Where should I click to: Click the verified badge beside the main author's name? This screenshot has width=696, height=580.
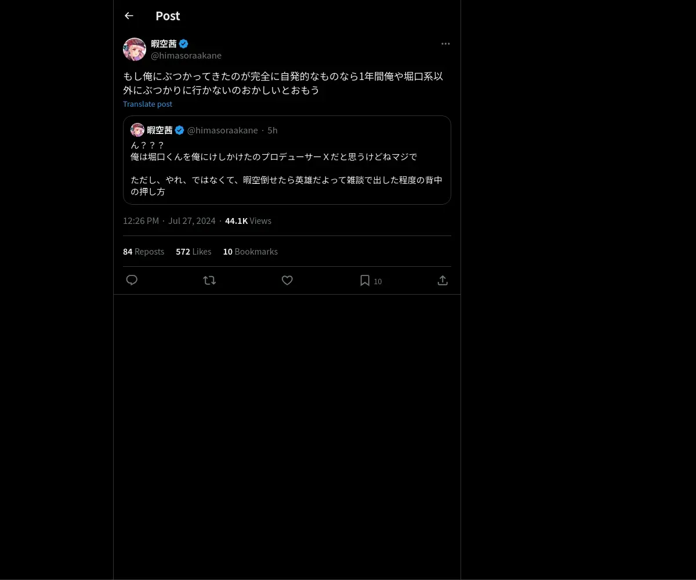tap(183, 43)
